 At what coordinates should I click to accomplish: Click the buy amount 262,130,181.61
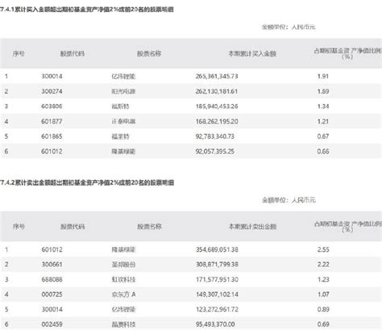pos(217,91)
